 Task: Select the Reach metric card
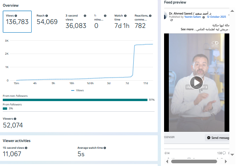(x=47, y=22)
